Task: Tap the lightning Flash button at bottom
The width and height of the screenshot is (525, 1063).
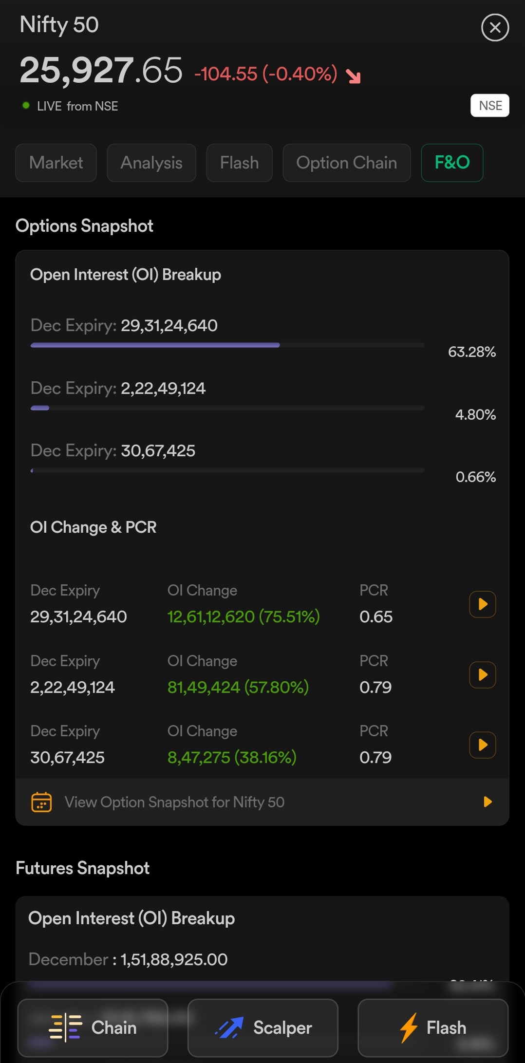Action: pyautogui.click(x=433, y=1027)
